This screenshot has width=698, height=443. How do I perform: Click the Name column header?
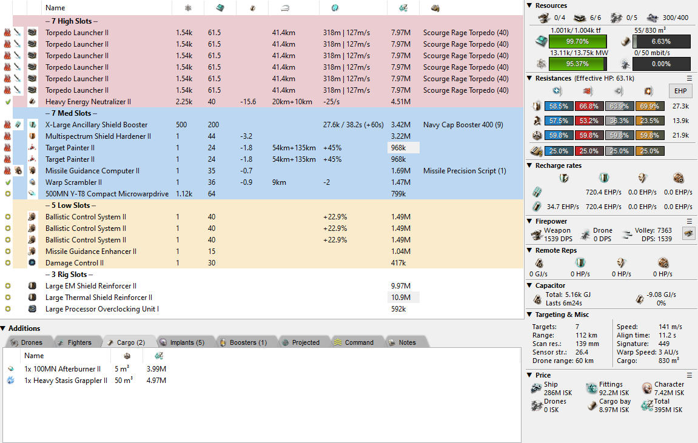[55, 8]
